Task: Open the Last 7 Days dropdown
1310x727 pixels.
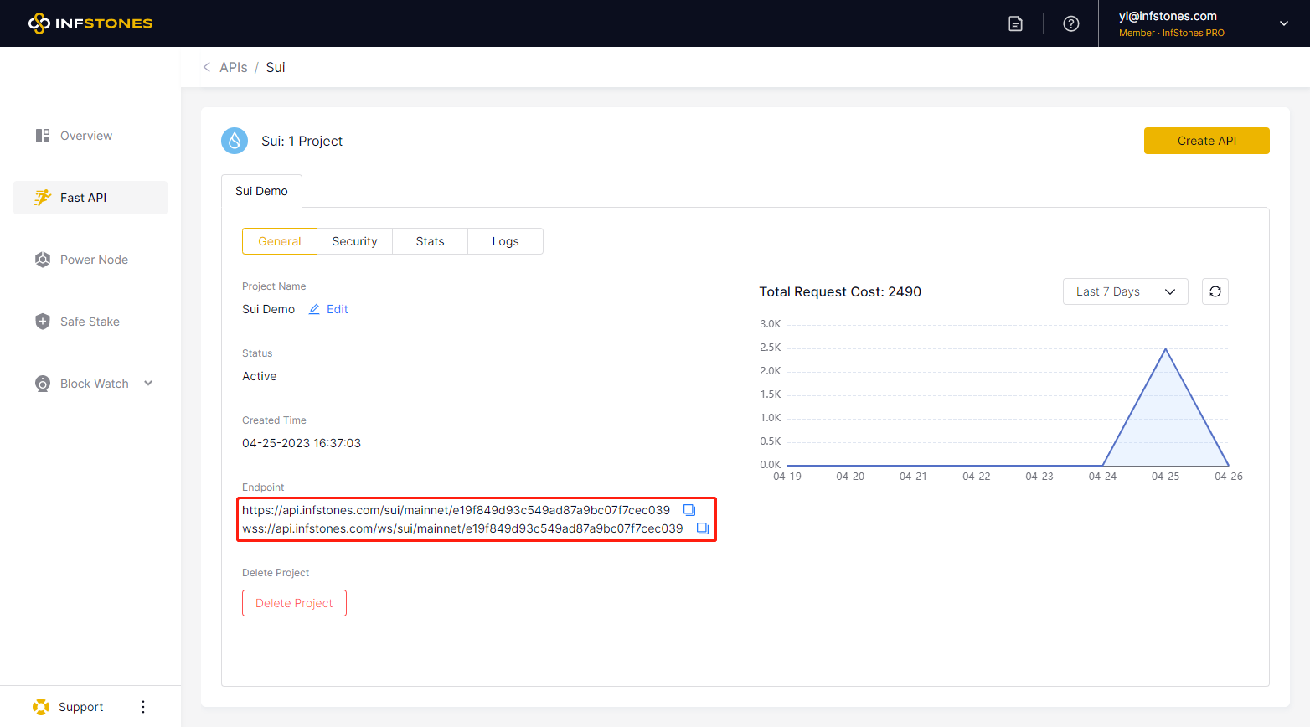Action: 1126,291
